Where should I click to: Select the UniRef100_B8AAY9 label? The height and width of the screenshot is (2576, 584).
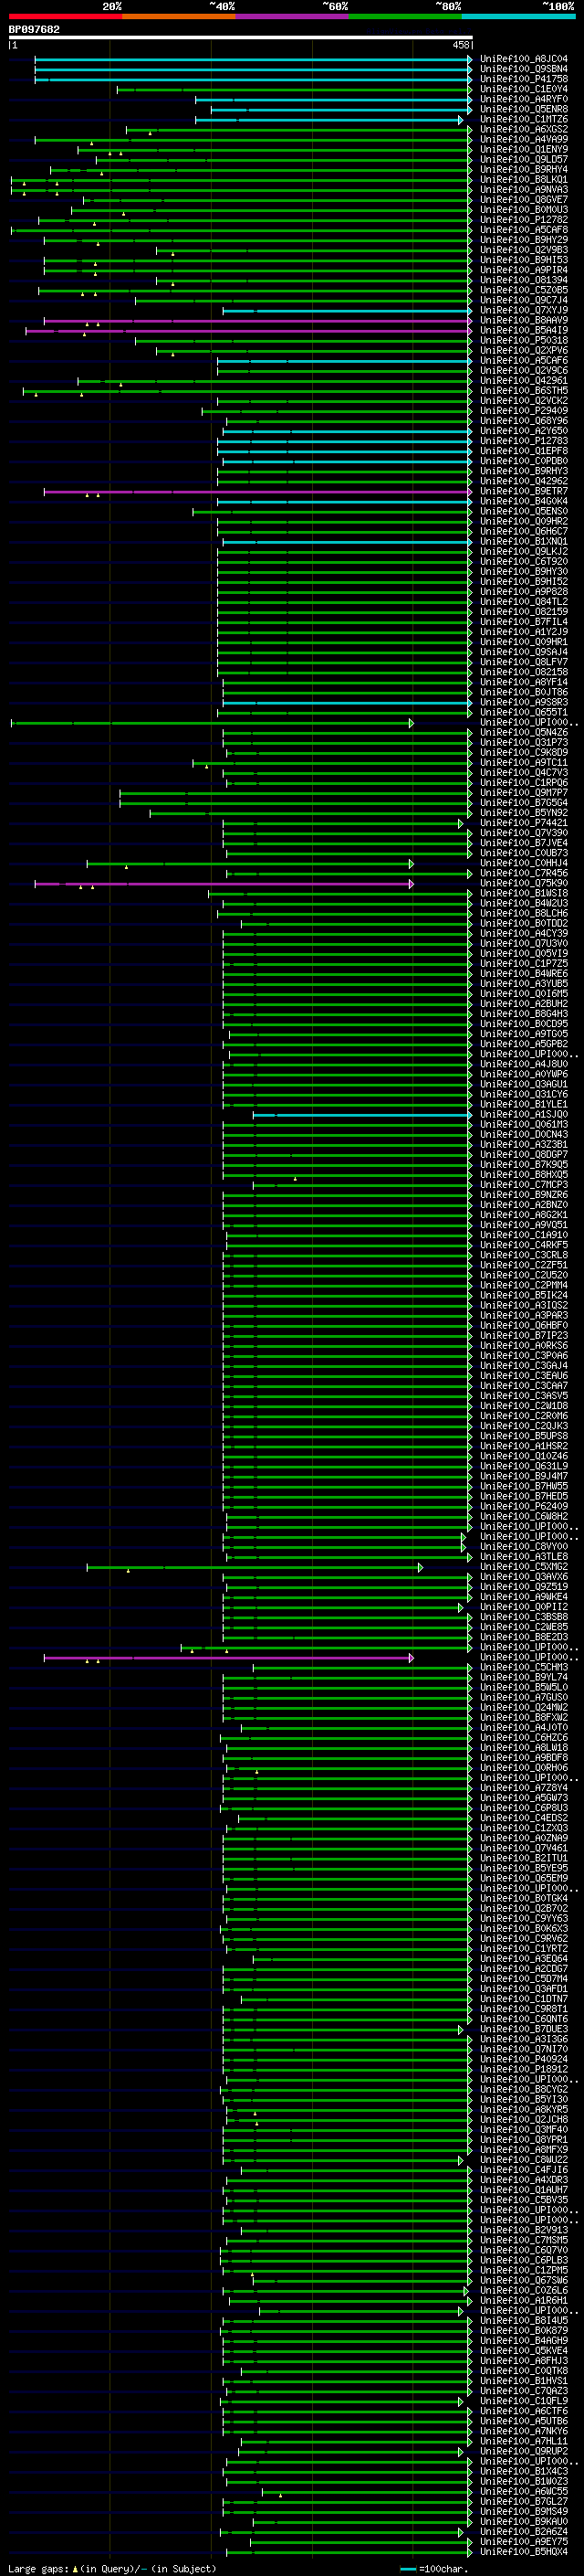point(524,320)
